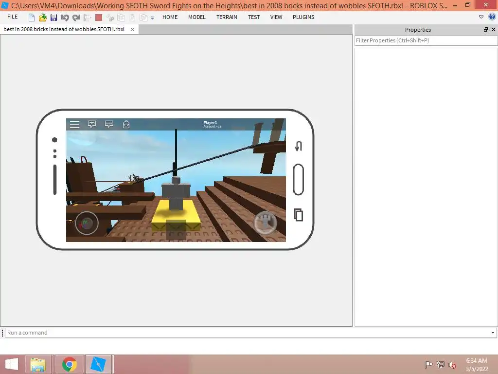
Task: Close the SFOTH.rbxl document tab
Action: click(x=132, y=29)
